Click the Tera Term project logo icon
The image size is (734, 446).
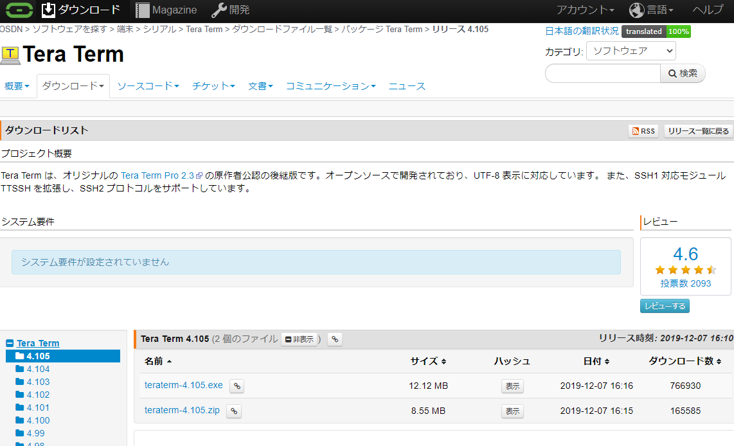tap(10, 55)
